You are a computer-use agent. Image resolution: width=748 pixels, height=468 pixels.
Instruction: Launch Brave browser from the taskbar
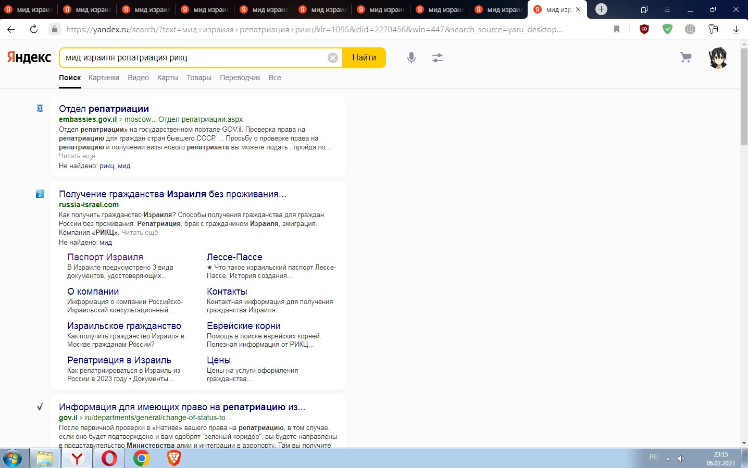(x=173, y=459)
